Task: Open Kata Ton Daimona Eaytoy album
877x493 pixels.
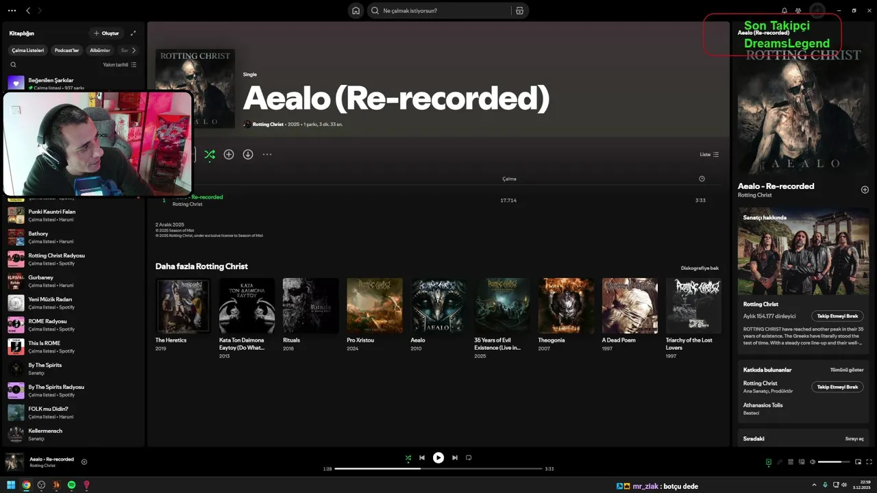Action: (247, 305)
